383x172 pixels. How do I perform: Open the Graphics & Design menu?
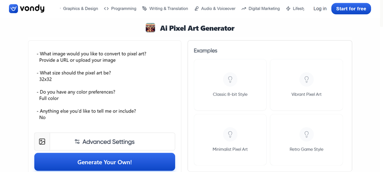click(80, 9)
